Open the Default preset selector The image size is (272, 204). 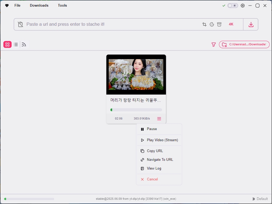coord(260,199)
